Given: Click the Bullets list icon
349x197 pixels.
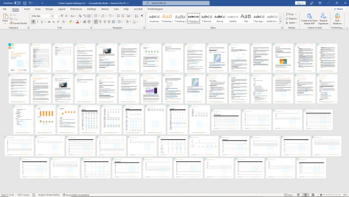Looking at the screenshot, I should click(95, 16).
